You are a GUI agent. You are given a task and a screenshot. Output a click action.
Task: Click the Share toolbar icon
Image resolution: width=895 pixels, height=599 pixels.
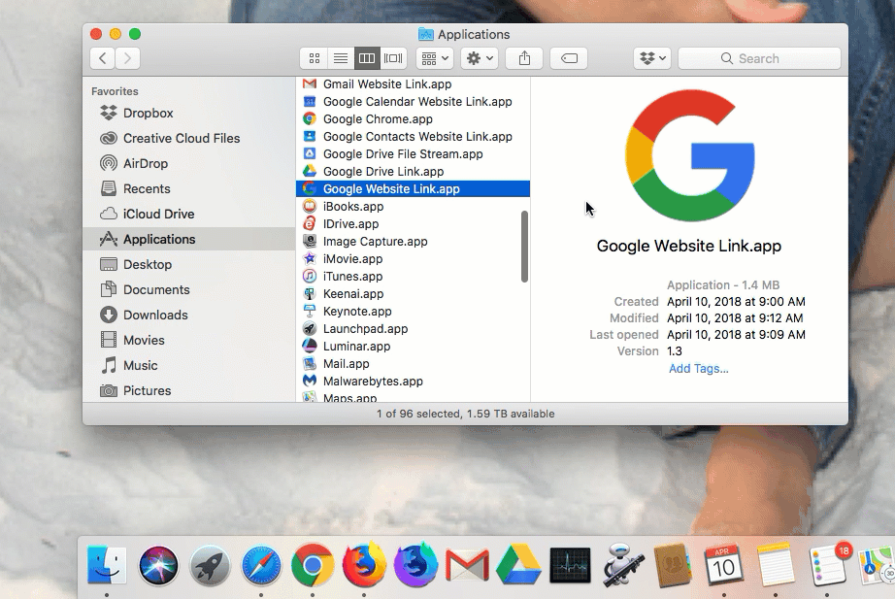coord(524,58)
